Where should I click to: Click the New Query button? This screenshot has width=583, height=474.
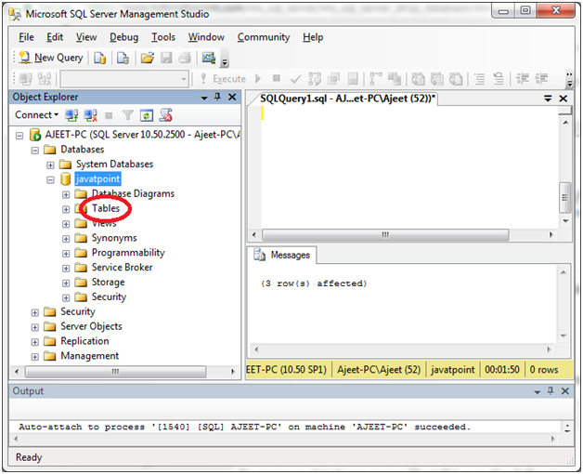(51, 58)
